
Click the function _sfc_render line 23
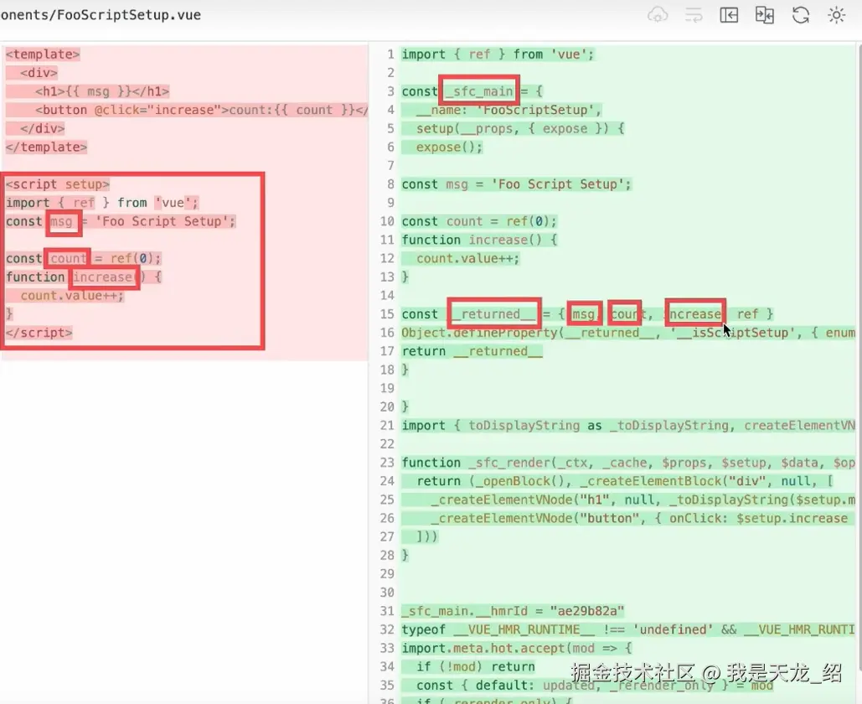tap(628, 463)
